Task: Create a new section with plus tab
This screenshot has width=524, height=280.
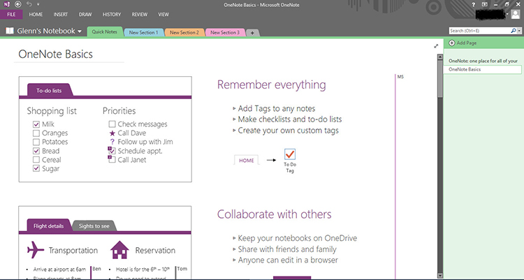Action: pyautogui.click(x=252, y=33)
